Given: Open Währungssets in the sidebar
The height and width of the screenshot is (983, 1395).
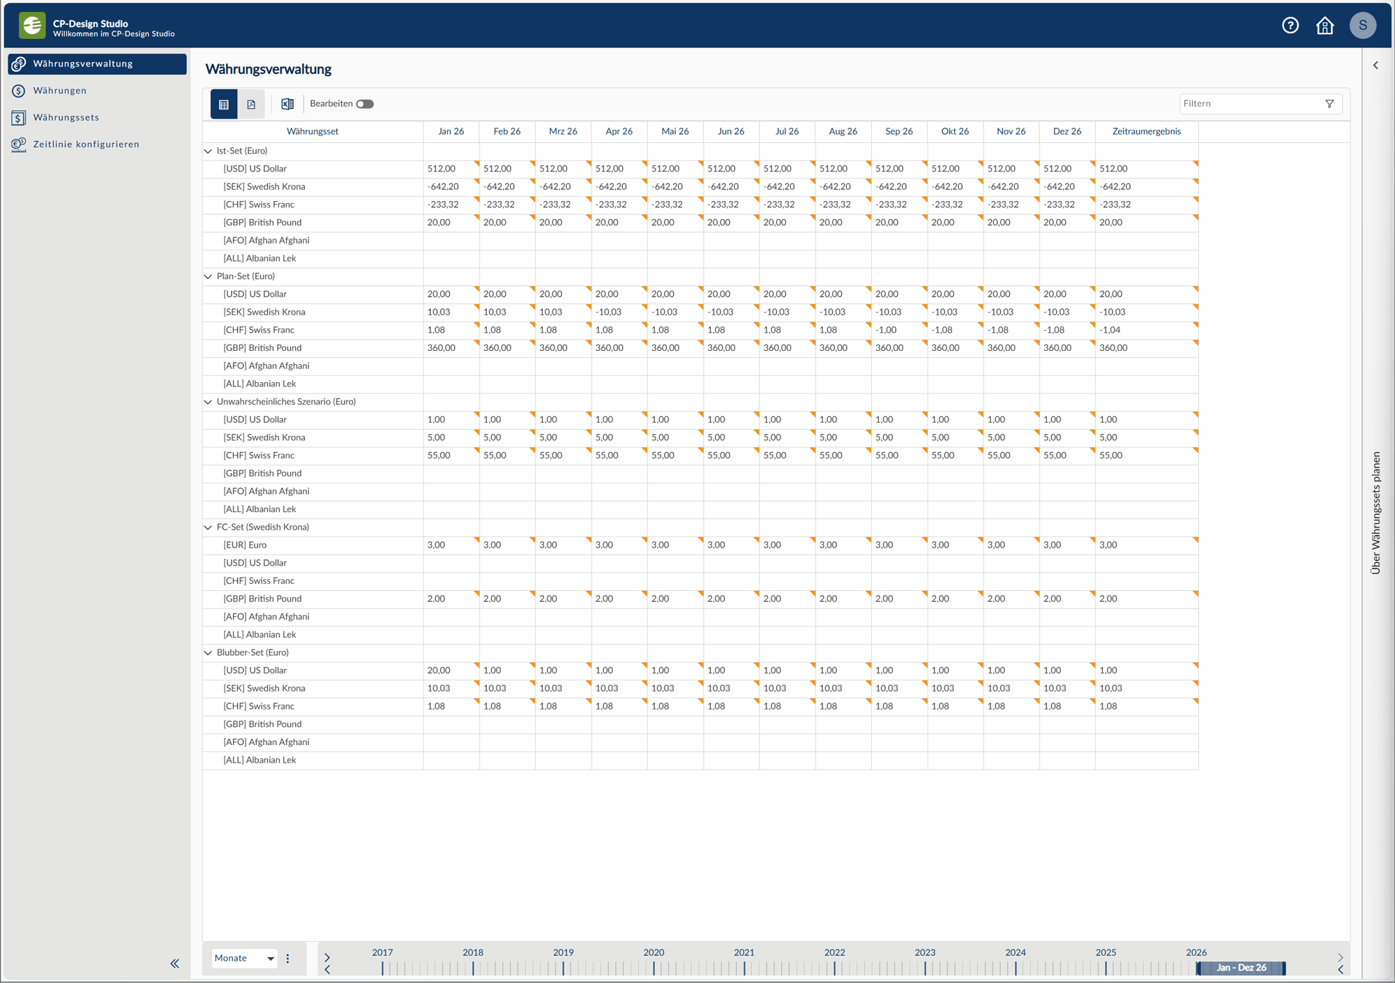Looking at the screenshot, I should [66, 117].
